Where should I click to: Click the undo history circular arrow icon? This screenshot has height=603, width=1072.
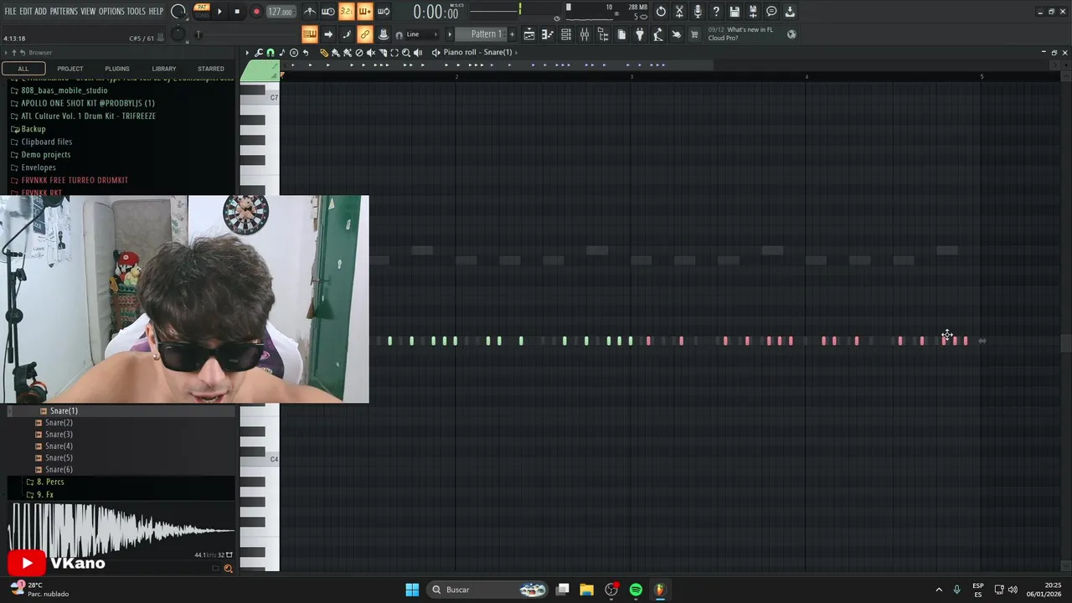pyautogui.click(x=662, y=12)
